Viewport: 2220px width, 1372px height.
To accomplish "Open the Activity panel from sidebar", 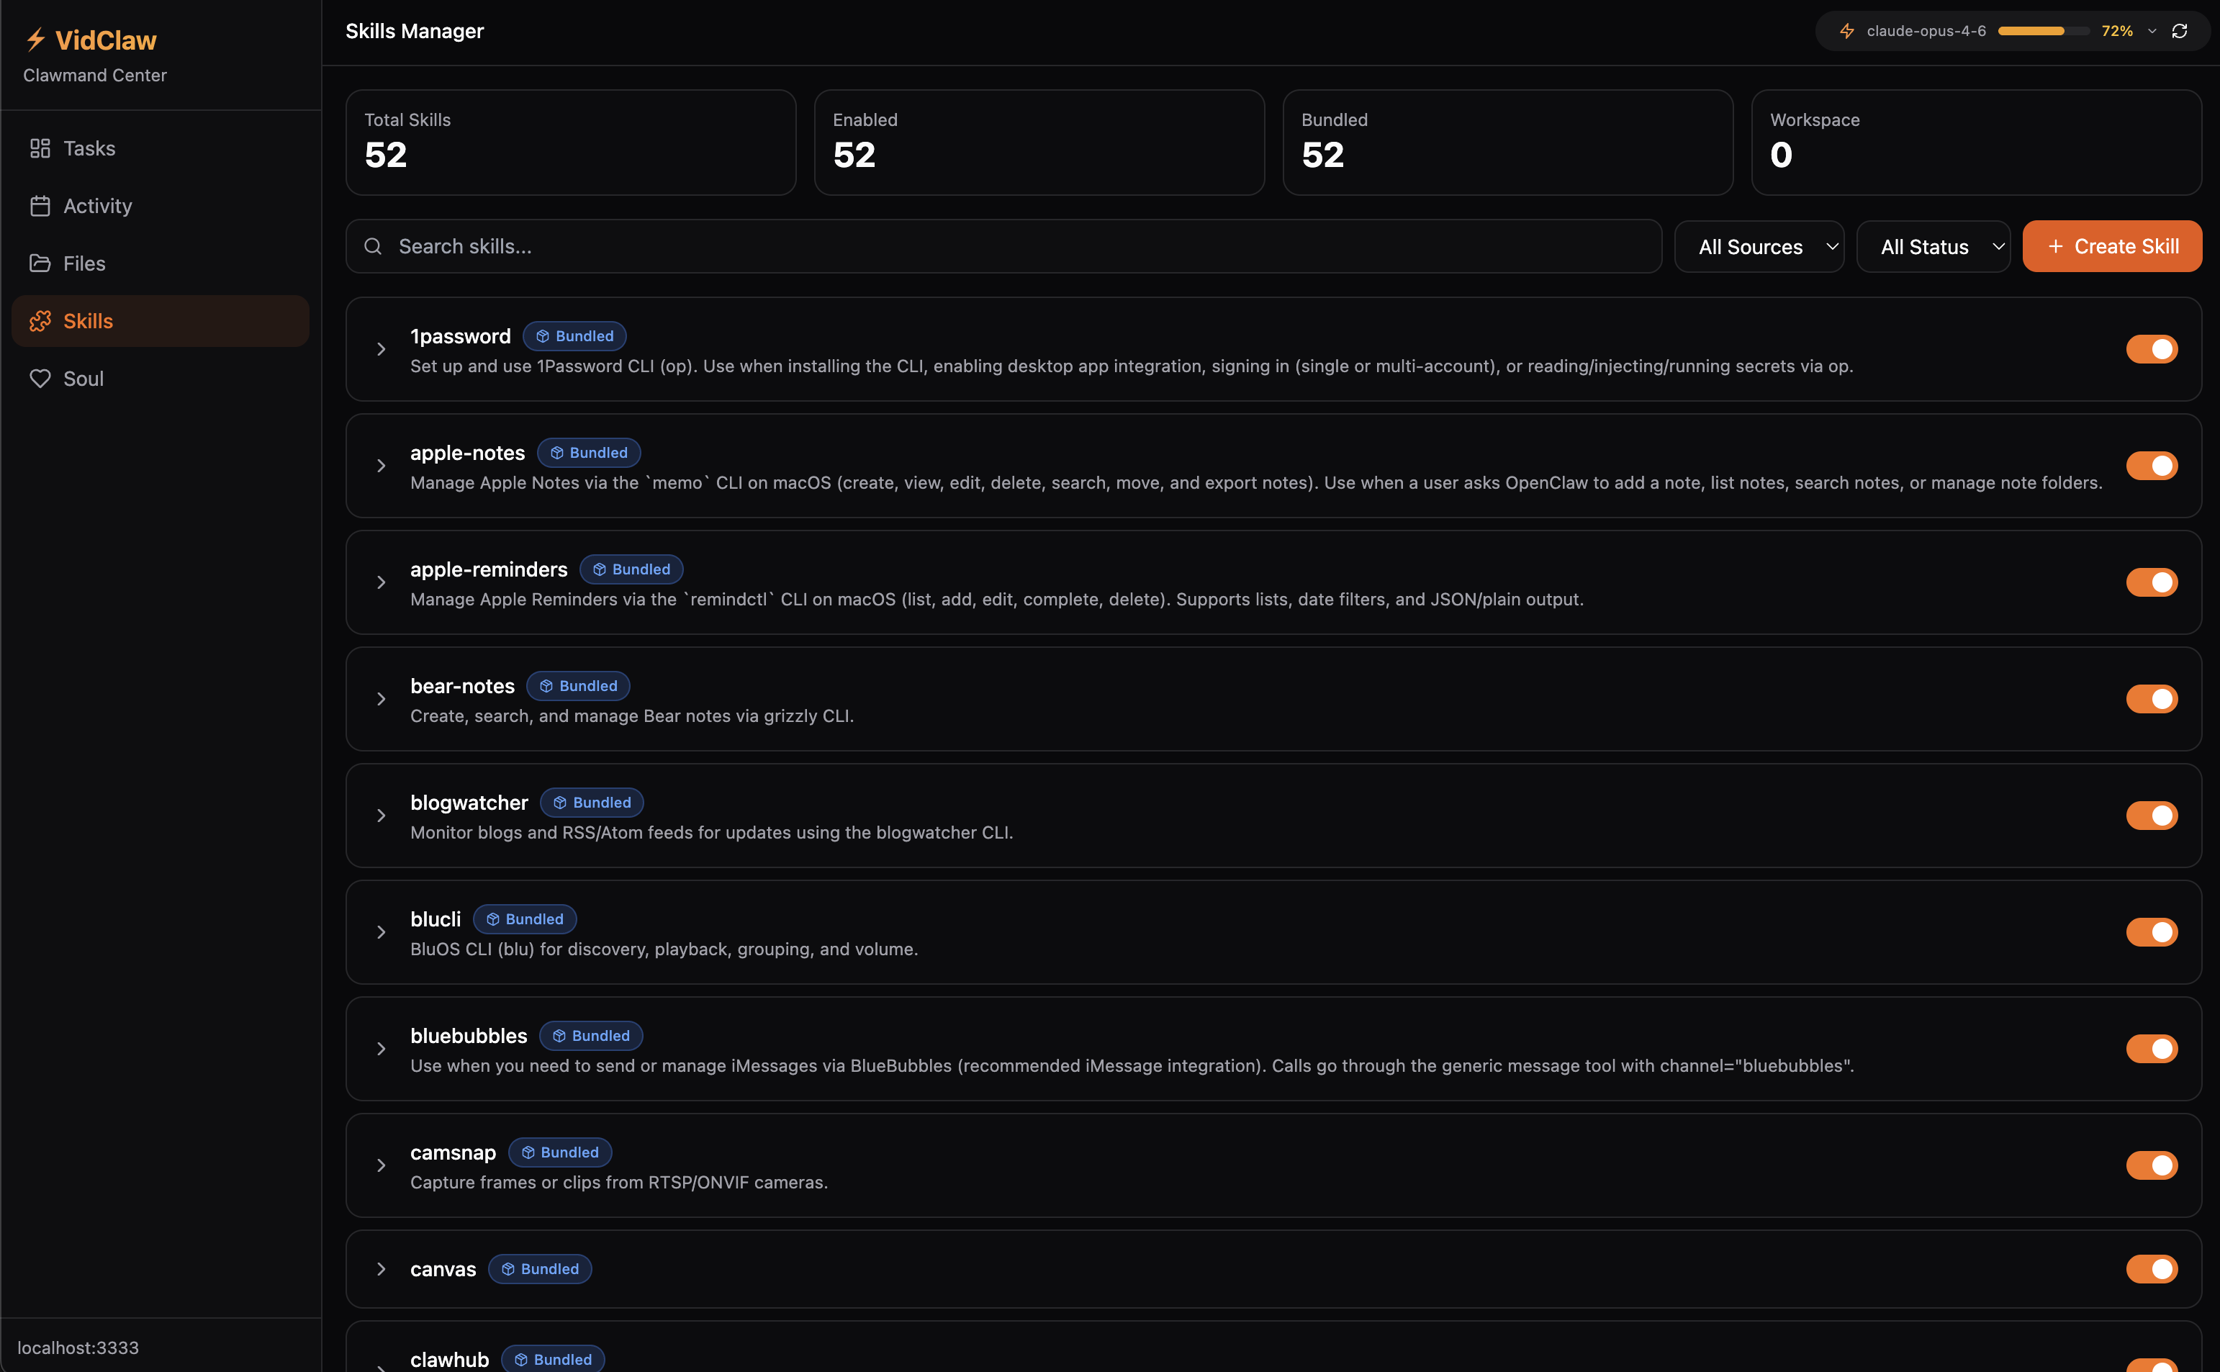I will click(40, 206).
